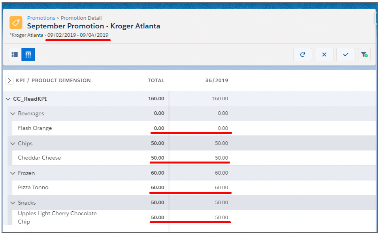This screenshot has width=379, height=235.
Task: Collapse the Beverages category
Action: click(x=13, y=113)
